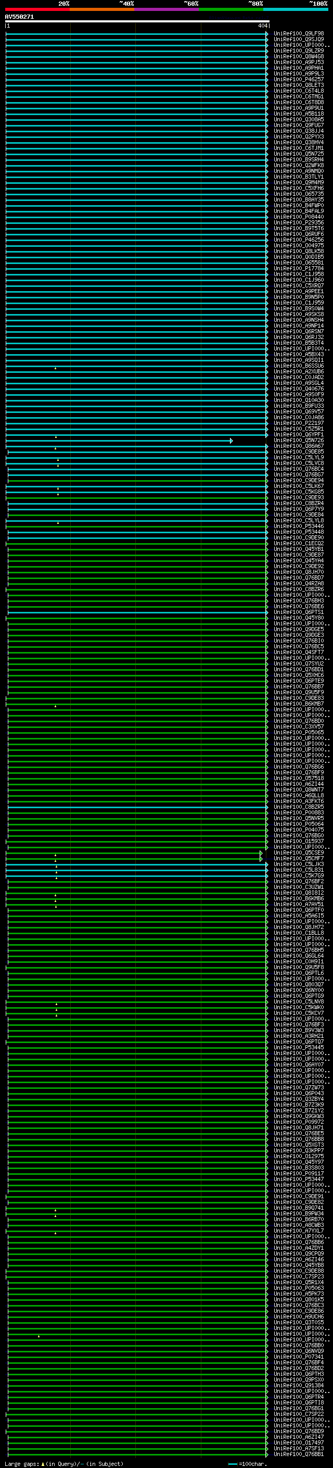Image resolution: width=333 pixels, height=1468 pixels.
Task: Select the UniRef100_O17497 label
Action: (299, 1443)
